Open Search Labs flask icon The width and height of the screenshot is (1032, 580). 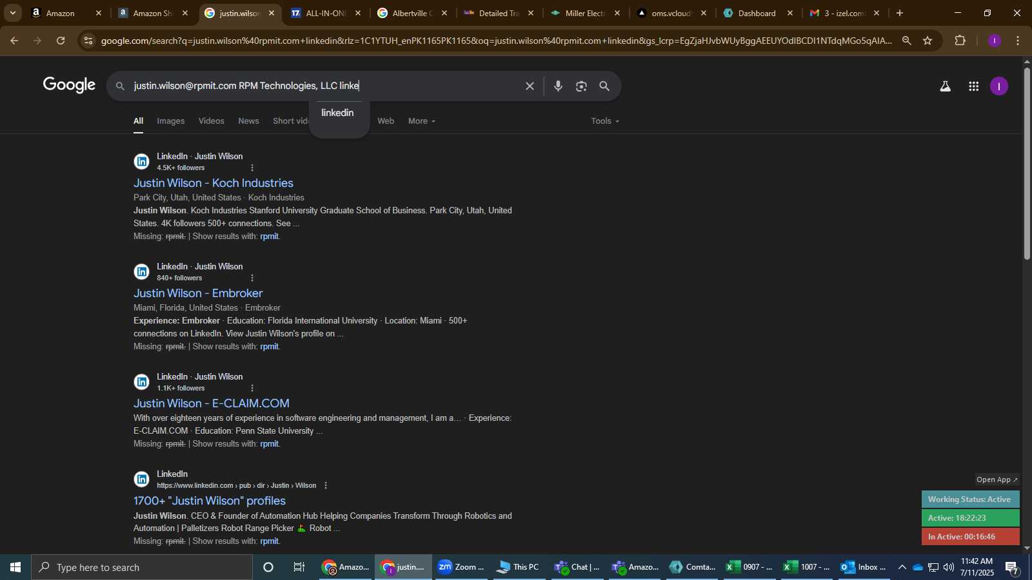pos(945,86)
